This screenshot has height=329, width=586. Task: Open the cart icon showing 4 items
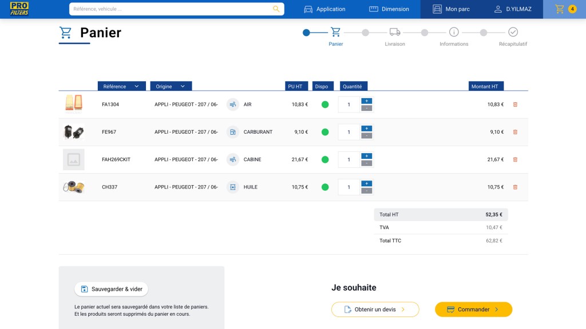click(x=564, y=9)
